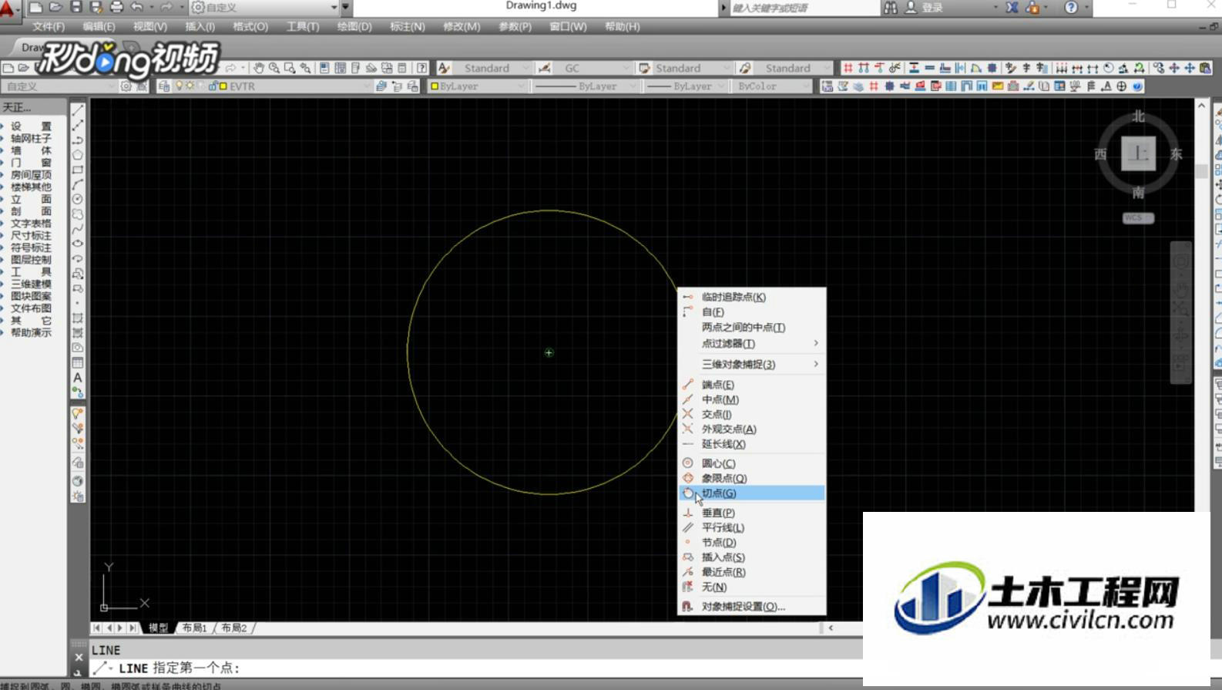Image resolution: width=1222 pixels, height=690 pixels.
Task: Toggle layer light bulb on/off
Action: [180, 86]
